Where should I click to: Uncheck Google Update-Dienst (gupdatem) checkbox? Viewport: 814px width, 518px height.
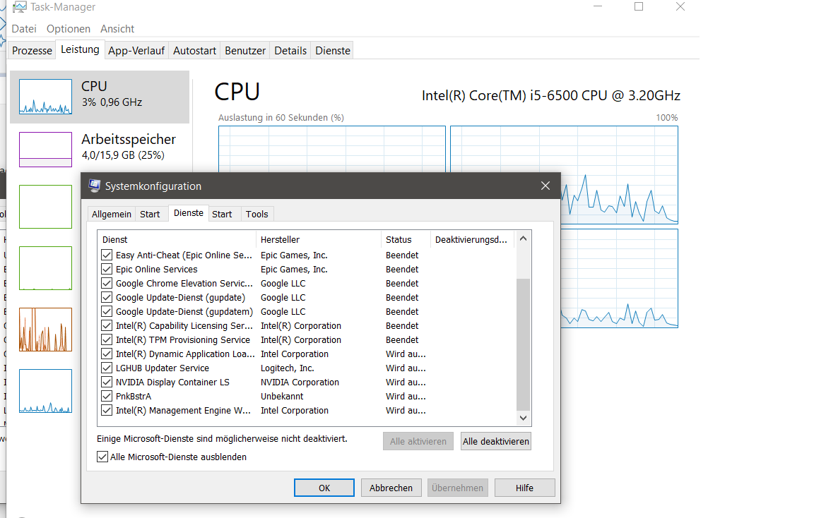coord(107,311)
